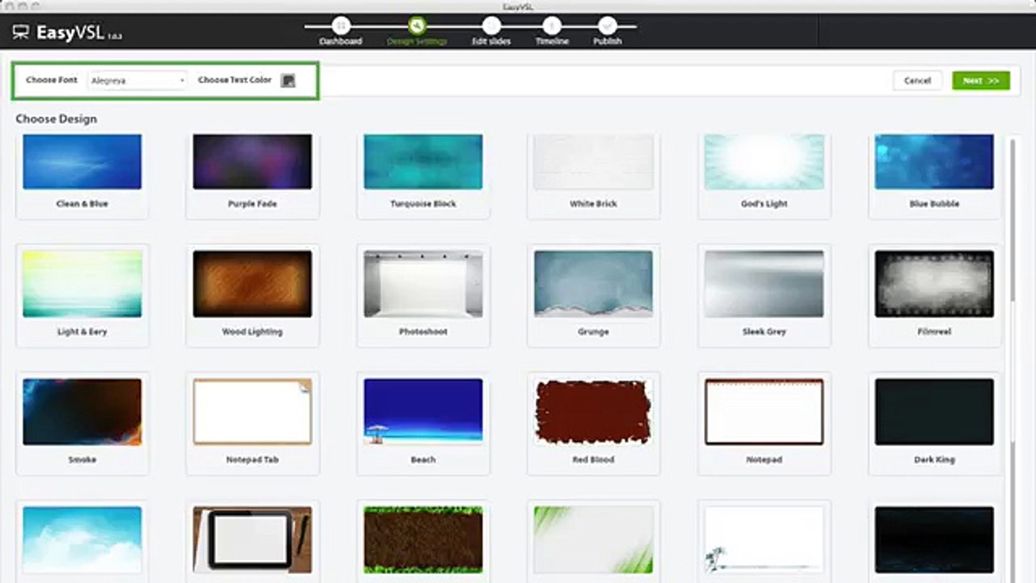
Task: Pick the Wood Lighting design
Action: (x=252, y=284)
